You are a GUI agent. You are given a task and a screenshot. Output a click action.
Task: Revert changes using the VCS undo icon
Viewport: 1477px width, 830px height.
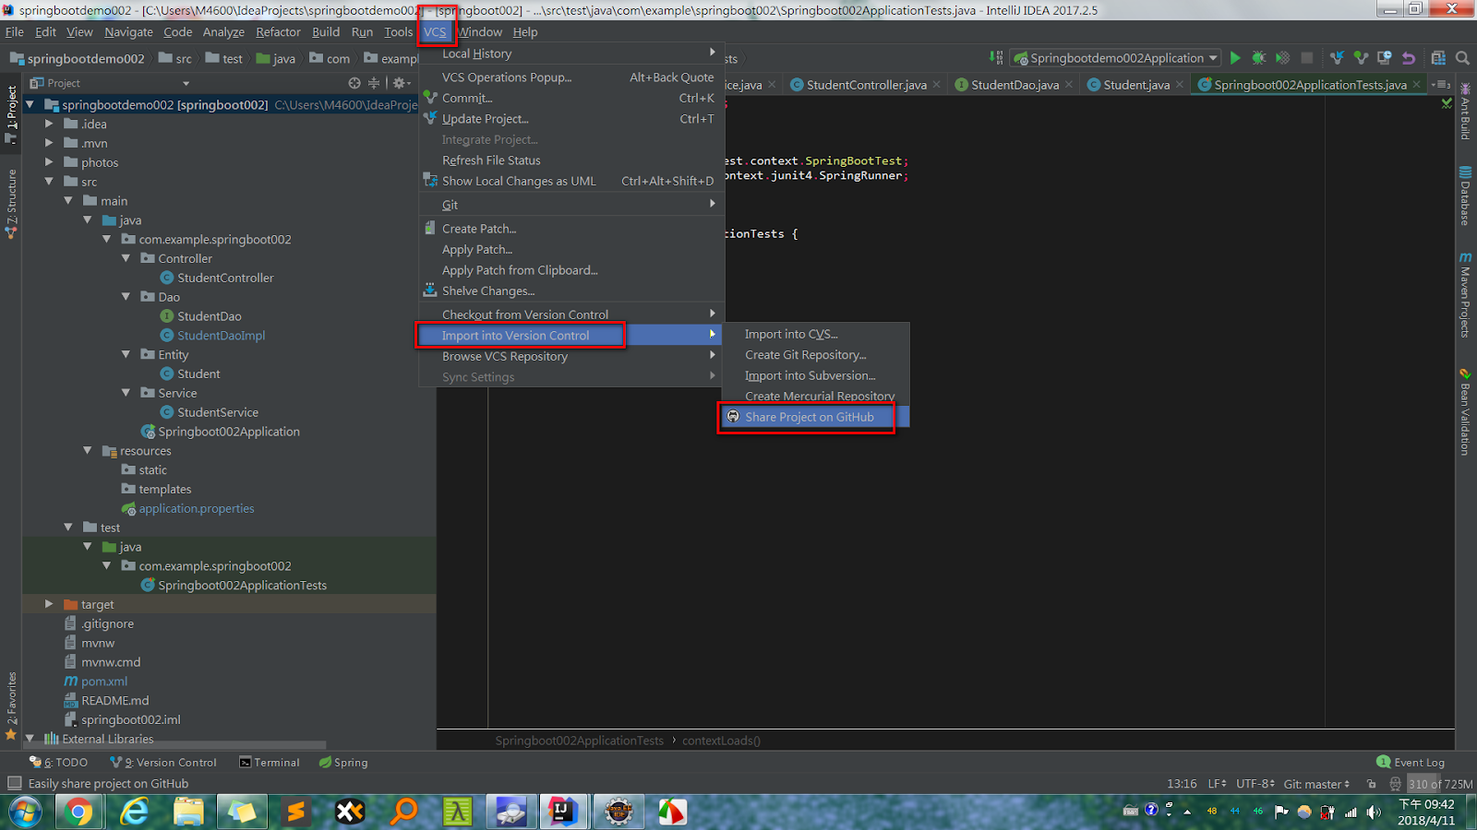(1408, 57)
